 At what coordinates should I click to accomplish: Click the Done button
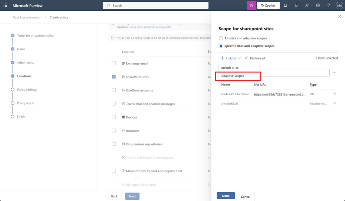(225, 196)
